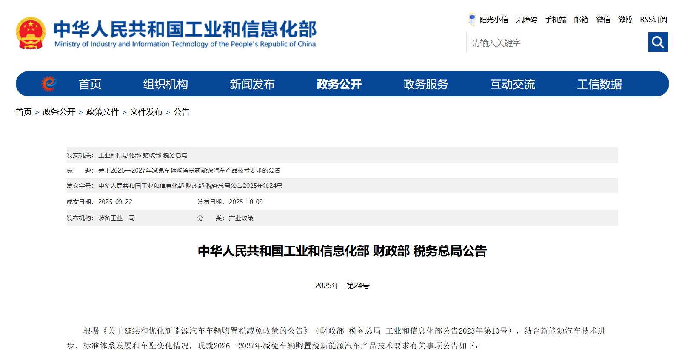This screenshot has width=693, height=357.
Task: Click 政策文件 in the breadcrumb
Action: pyautogui.click(x=103, y=112)
